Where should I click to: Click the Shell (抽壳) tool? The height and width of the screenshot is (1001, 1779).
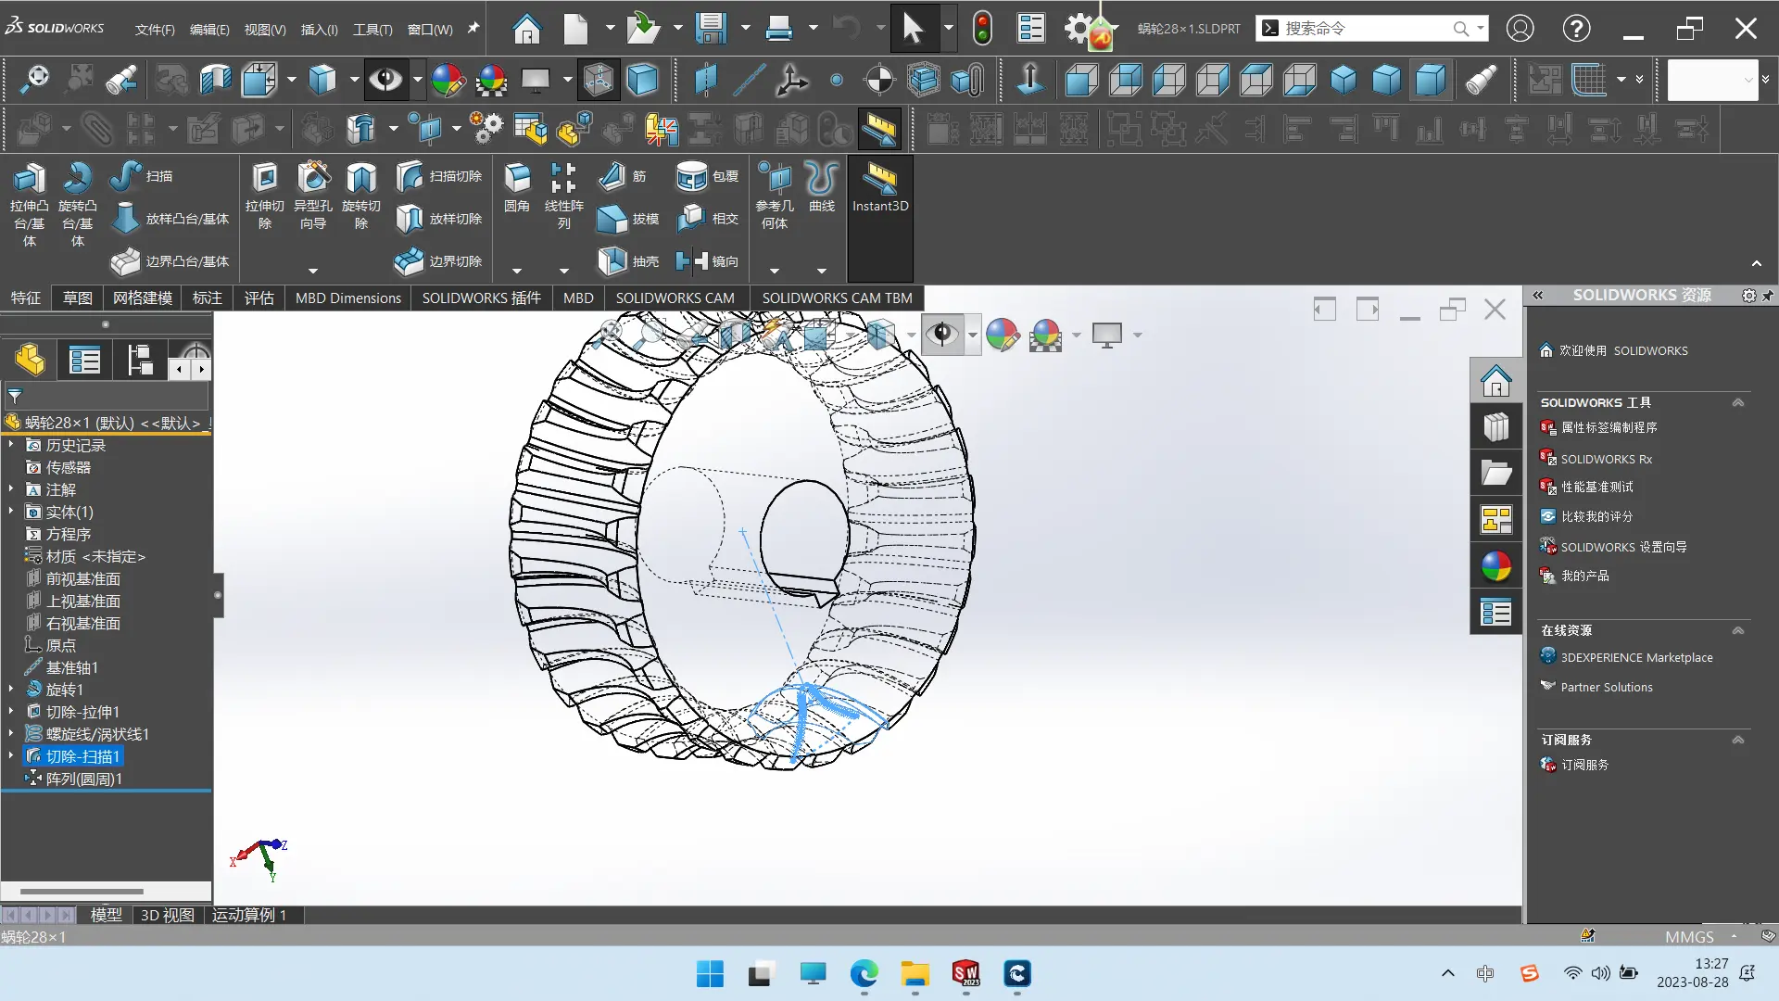coord(628,261)
